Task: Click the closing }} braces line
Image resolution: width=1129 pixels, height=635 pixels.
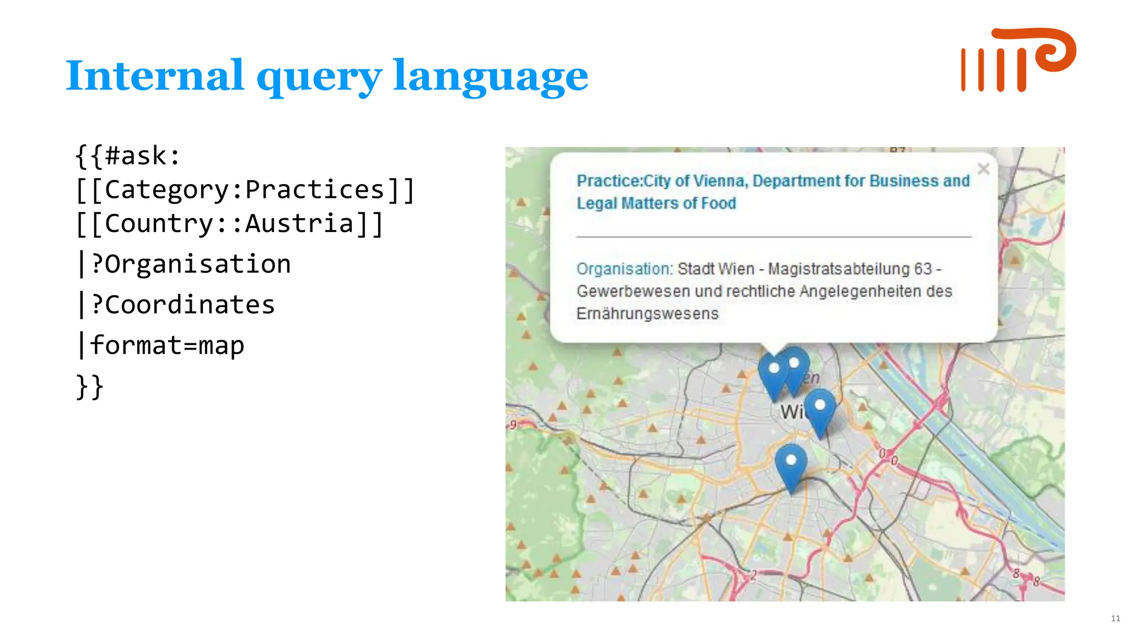Action: point(89,386)
